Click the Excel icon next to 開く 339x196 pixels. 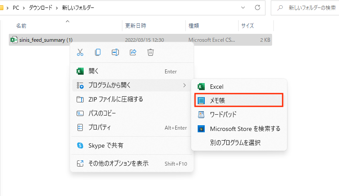tap(80, 71)
